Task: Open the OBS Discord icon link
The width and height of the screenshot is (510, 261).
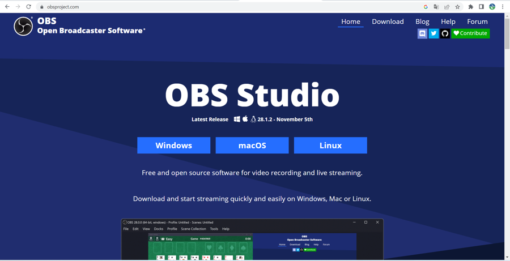Action: point(422,33)
